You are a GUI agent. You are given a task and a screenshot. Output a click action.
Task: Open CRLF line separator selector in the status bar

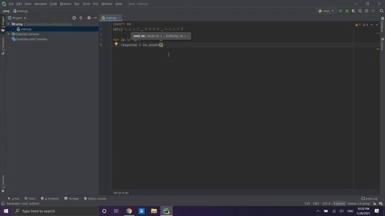click(316, 204)
